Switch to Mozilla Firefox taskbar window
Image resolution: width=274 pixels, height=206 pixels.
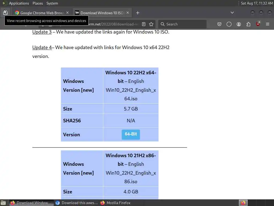point(116,203)
